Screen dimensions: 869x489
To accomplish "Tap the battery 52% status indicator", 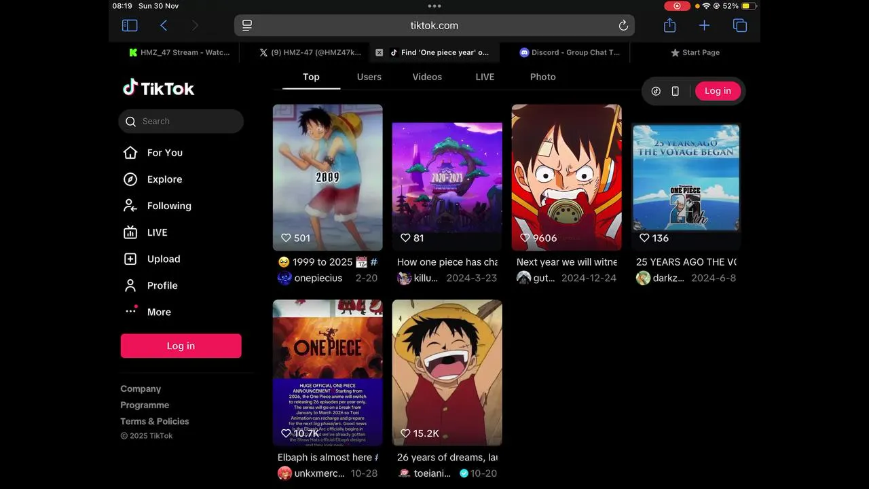I will point(740,5).
